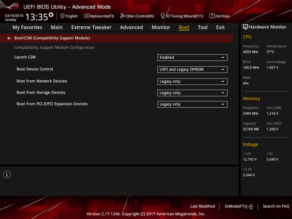The height and width of the screenshot is (219, 292).
Task: Switch to the Main tab
Action: pos(57,28)
